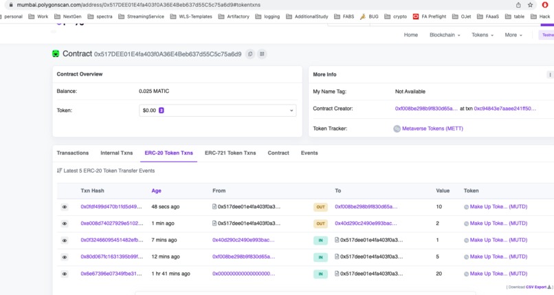Open Make Up Token link in value 20 row
This screenshot has height=295, width=554.
click(498, 274)
